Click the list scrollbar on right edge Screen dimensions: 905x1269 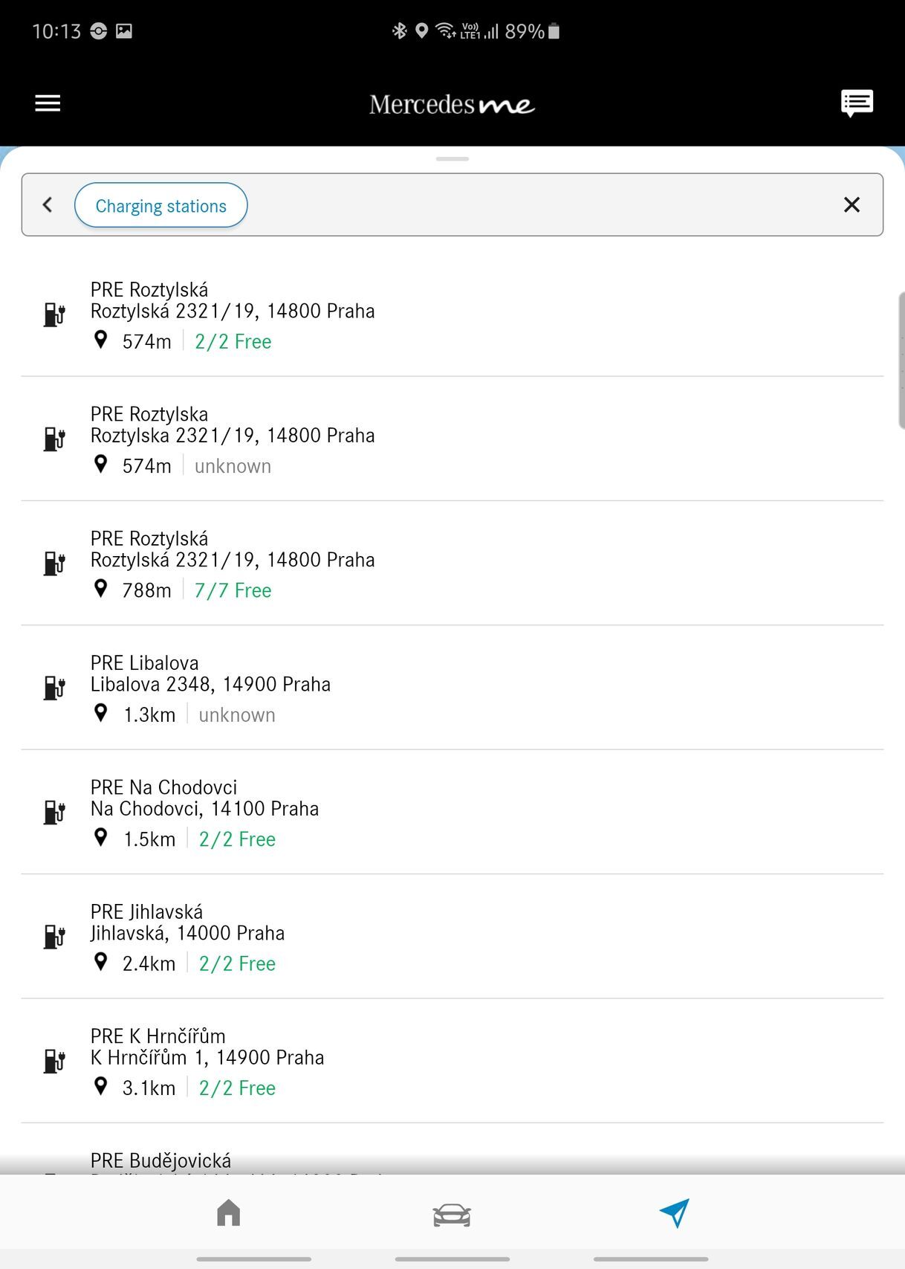coord(901,361)
